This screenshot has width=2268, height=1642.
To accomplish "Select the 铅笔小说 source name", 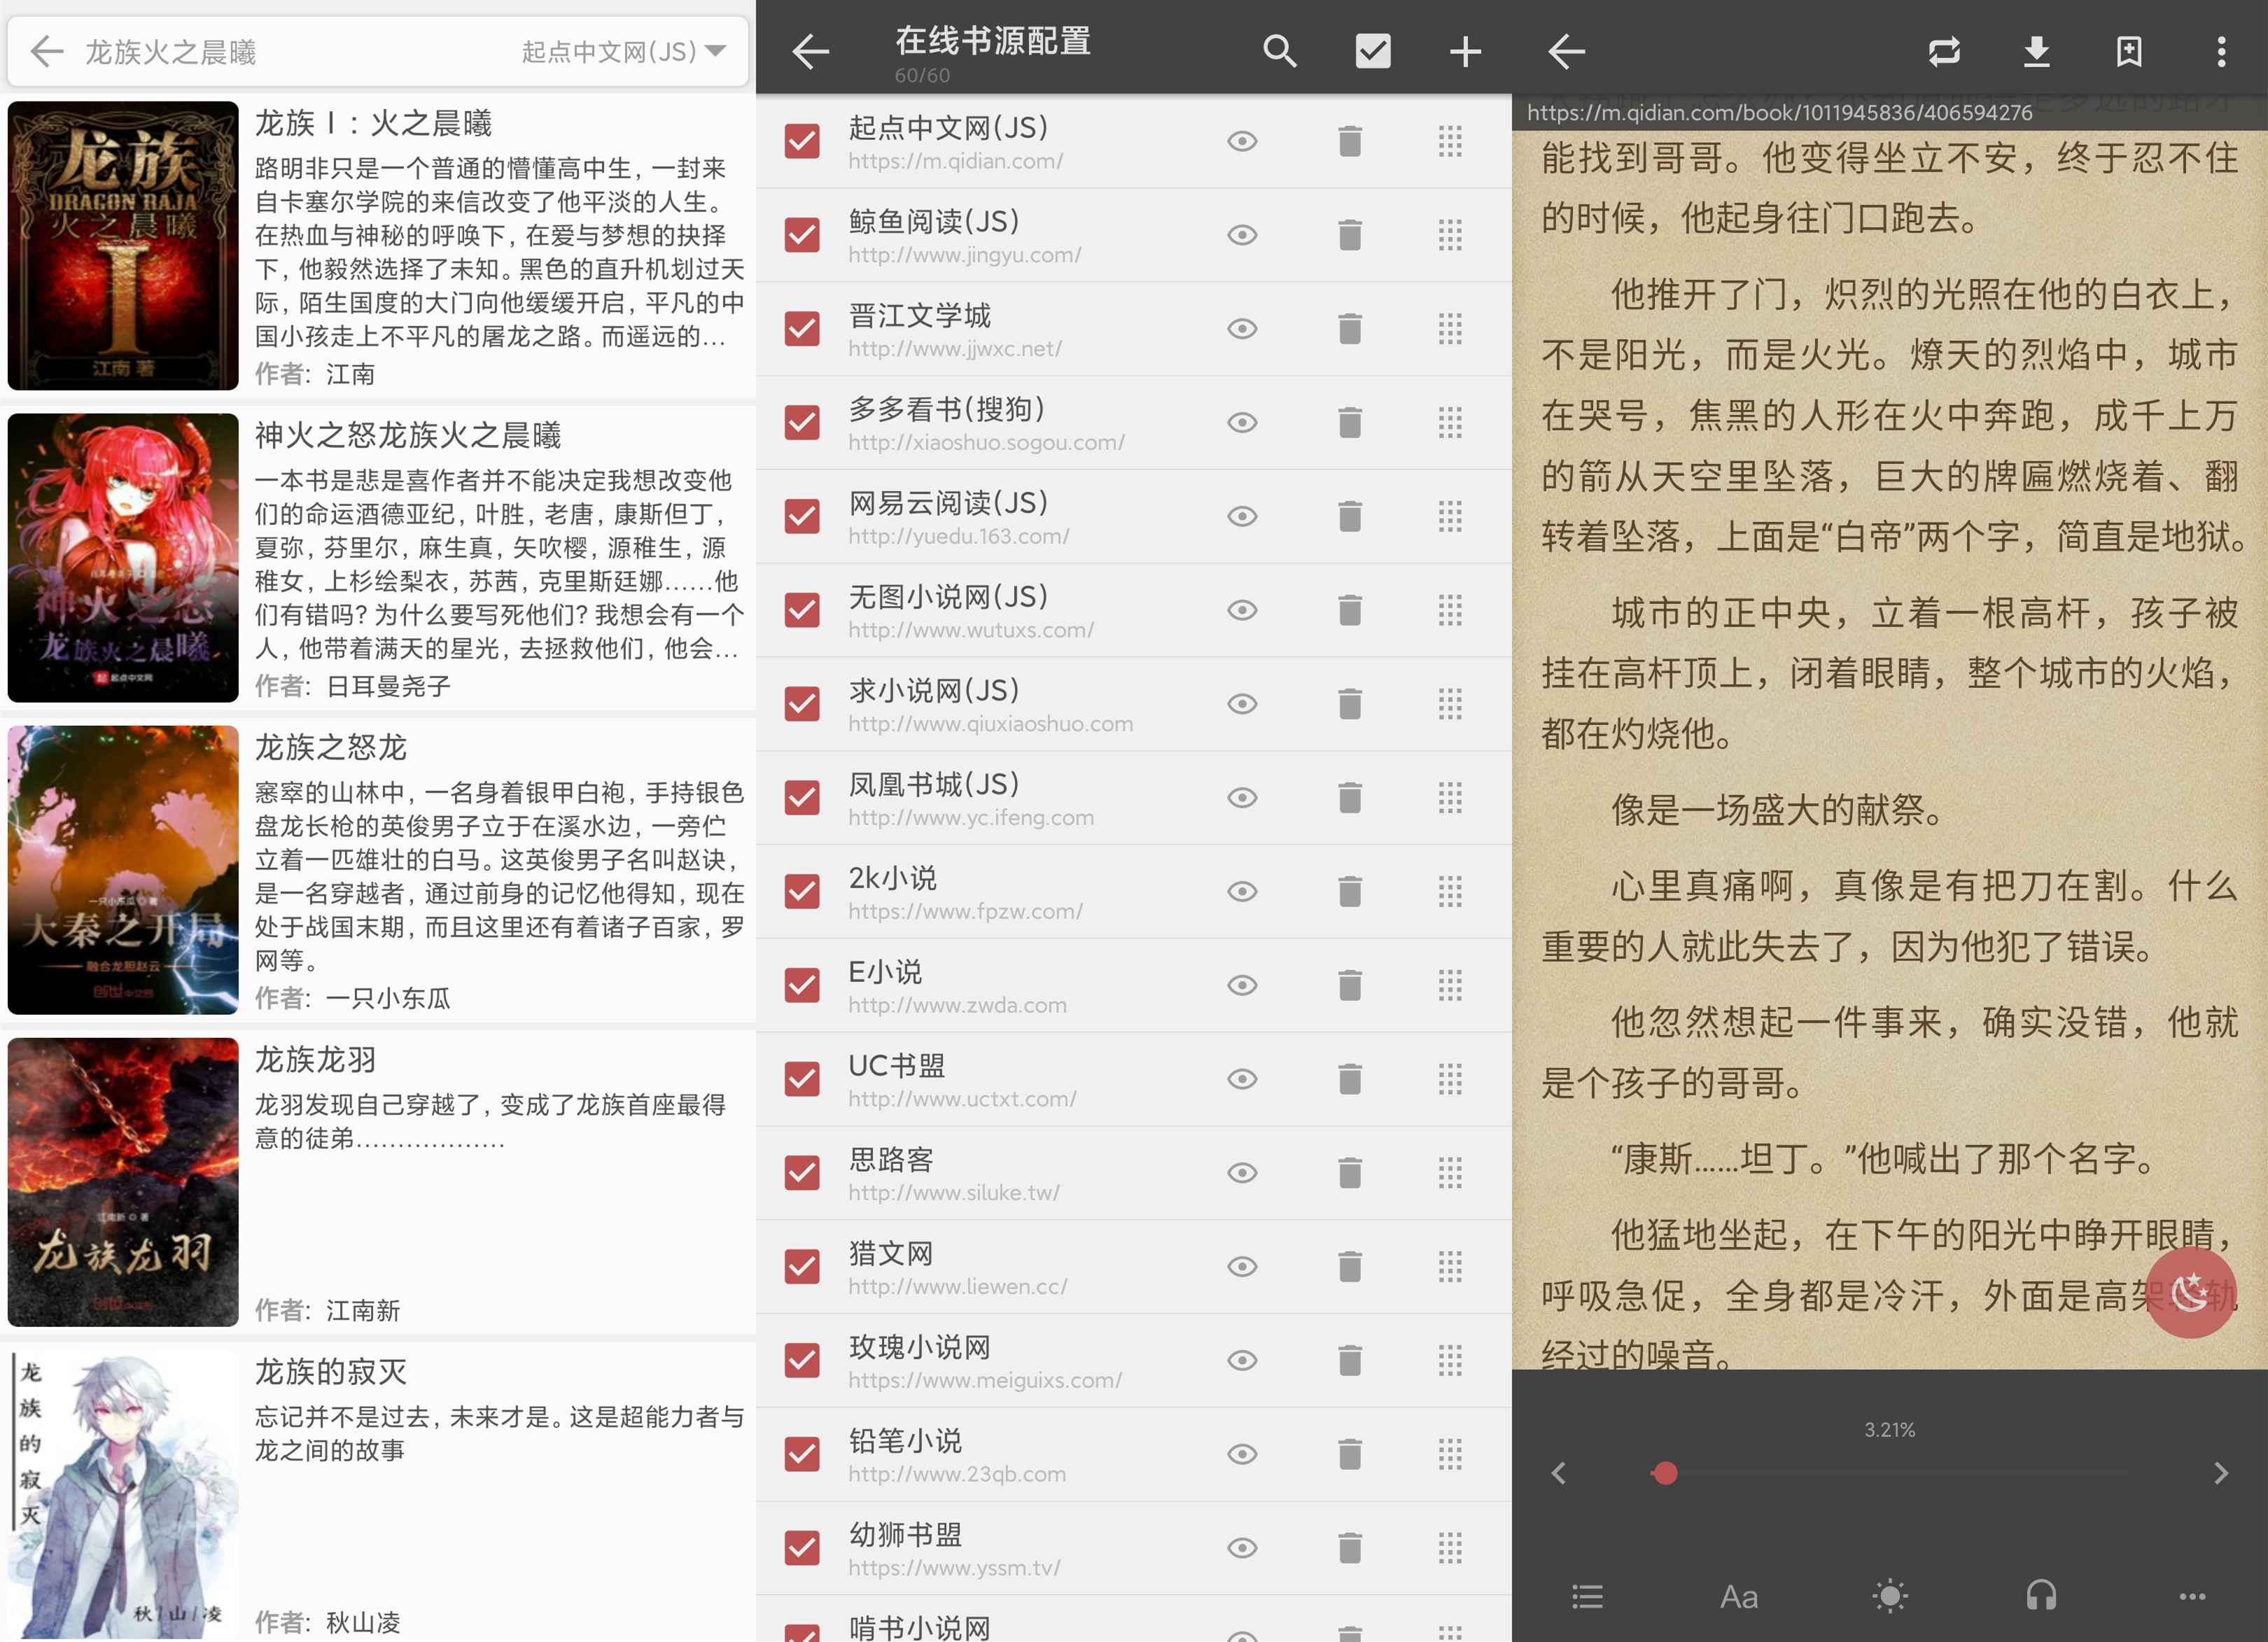I will pyautogui.click(x=905, y=1441).
